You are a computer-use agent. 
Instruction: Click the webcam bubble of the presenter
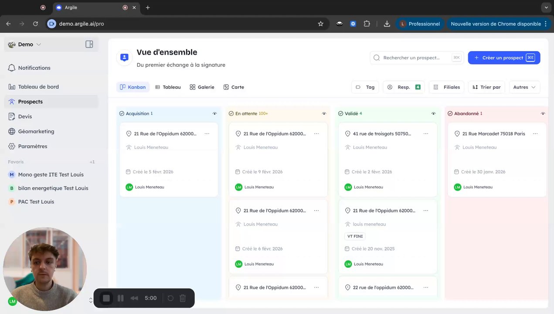coord(45,269)
